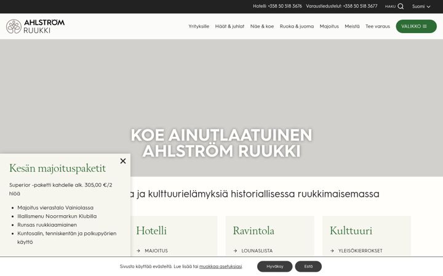Open the Majoitus navigation item
This screenshot has width=443, height=276.
329,26
